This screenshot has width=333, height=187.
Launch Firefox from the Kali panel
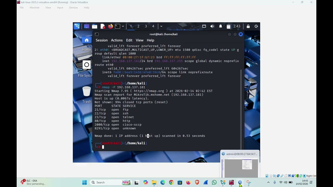point(111,26)
